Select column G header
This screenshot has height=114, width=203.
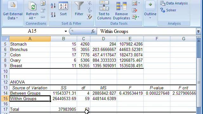pyautogui.click(x=183, y=39)
